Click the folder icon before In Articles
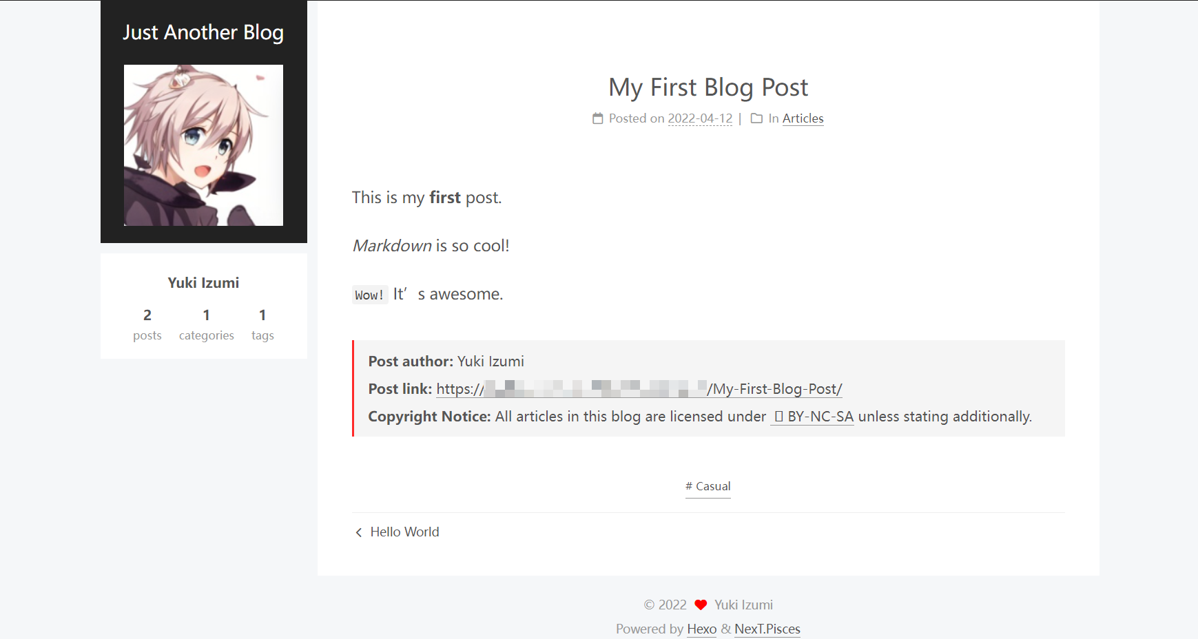1198x639 pixels. point(756,118)
